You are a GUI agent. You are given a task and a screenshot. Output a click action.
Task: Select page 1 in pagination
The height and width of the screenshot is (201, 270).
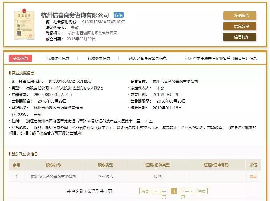point(174,191)
